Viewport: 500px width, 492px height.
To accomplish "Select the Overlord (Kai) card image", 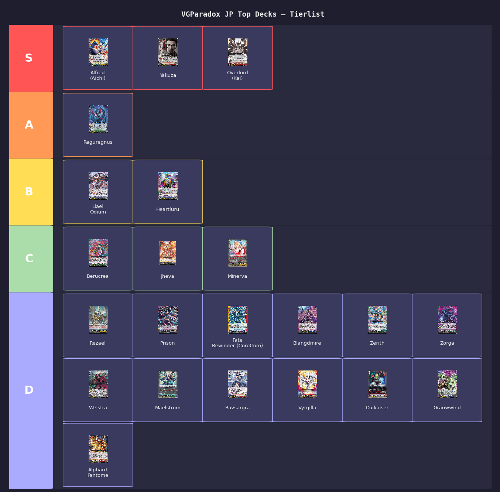I will [x=238, y=52].
